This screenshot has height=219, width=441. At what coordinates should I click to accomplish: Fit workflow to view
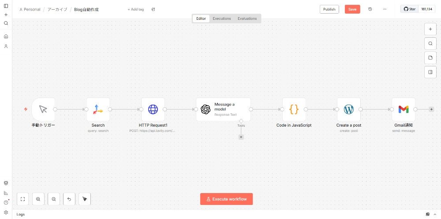[x=23, y=199]
